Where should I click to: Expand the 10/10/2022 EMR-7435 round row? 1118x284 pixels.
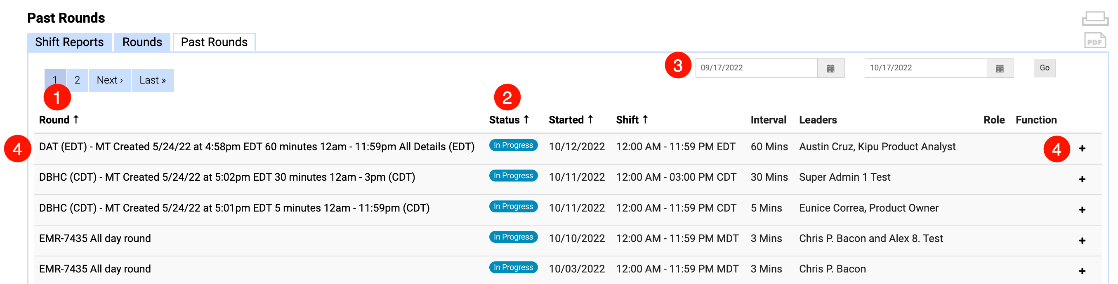click(1082, 240)
